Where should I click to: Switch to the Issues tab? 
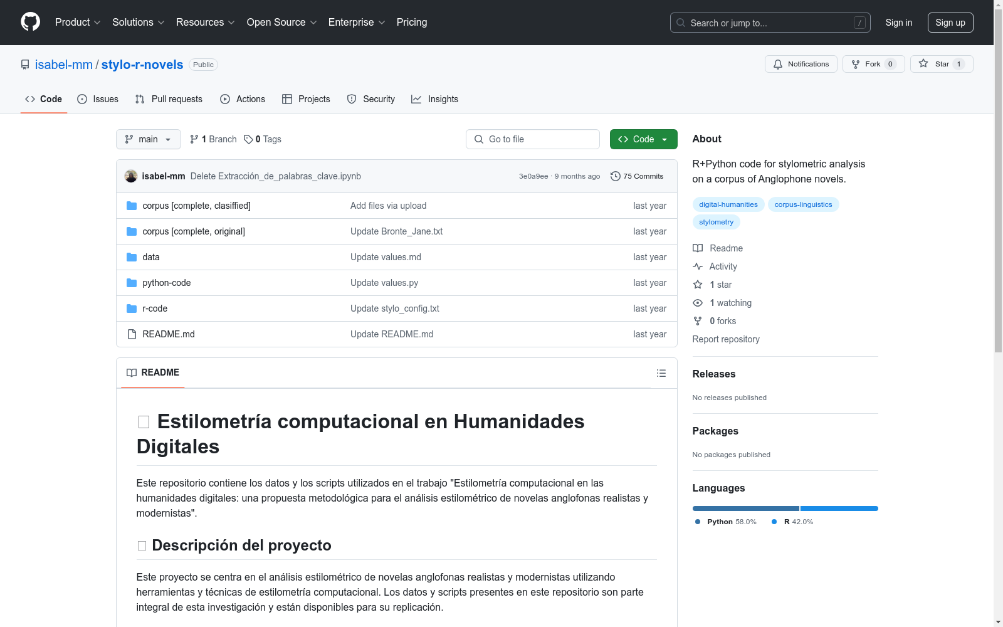[98, 99]
